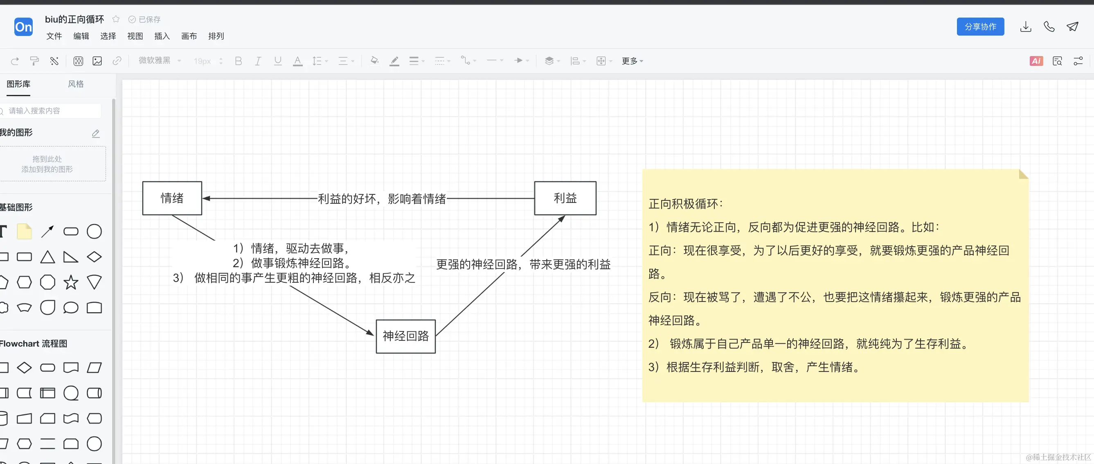The width and height of the screenshot is (1094, 464).
Task: Switch to the 风格 tab
Action: click(76, 84)
